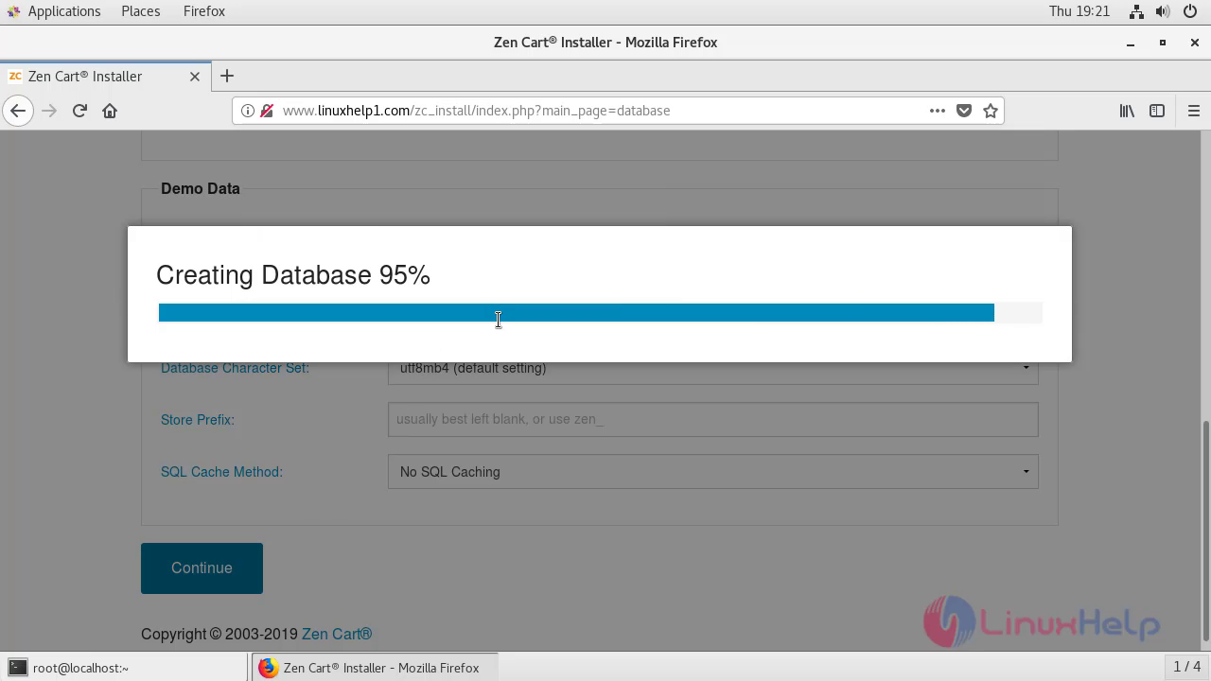Viewport: 1211px width, 681px height.
Task: Open the Firefox home page icon
Action: click(x=110, y=111)
